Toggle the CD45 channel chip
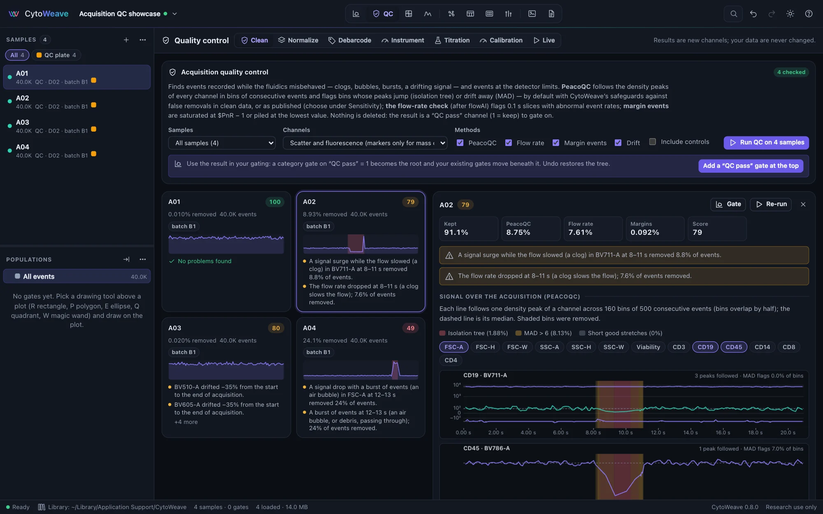This screenshot has height=514, width=823. [734, 347]
